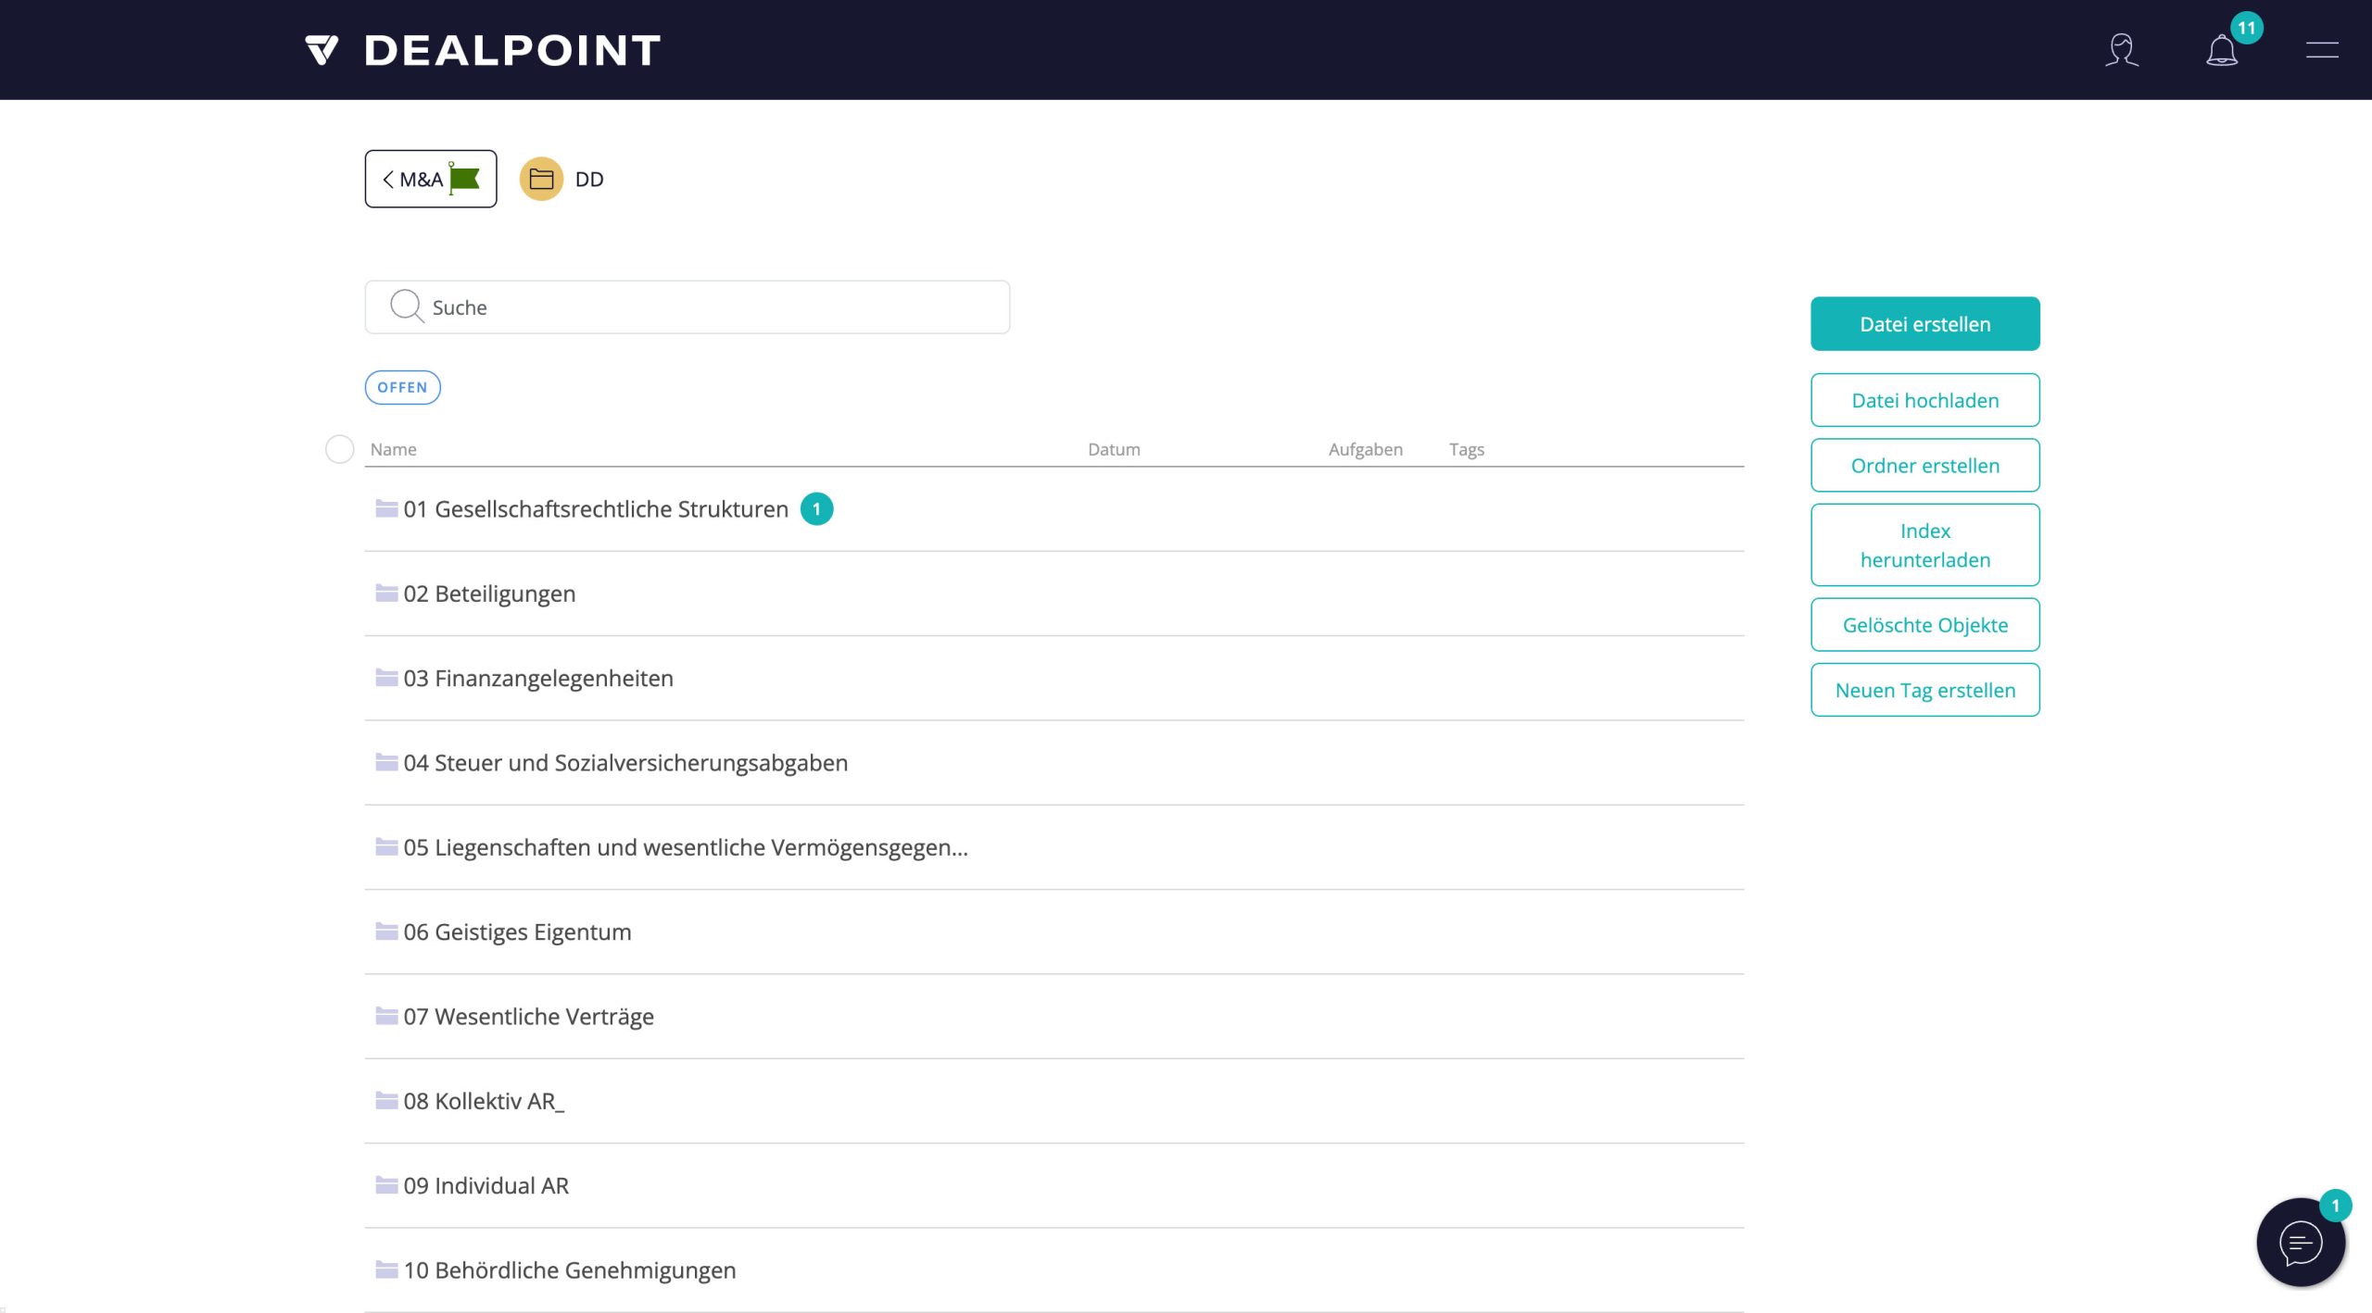Click the search magnifier icon
The height and width of the screenshot is (1313, 2372).
click(406, 306)
